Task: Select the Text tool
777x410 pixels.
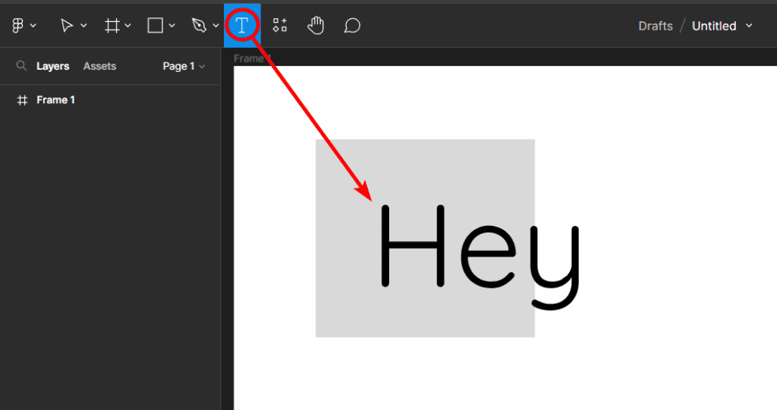Action: 242,26
